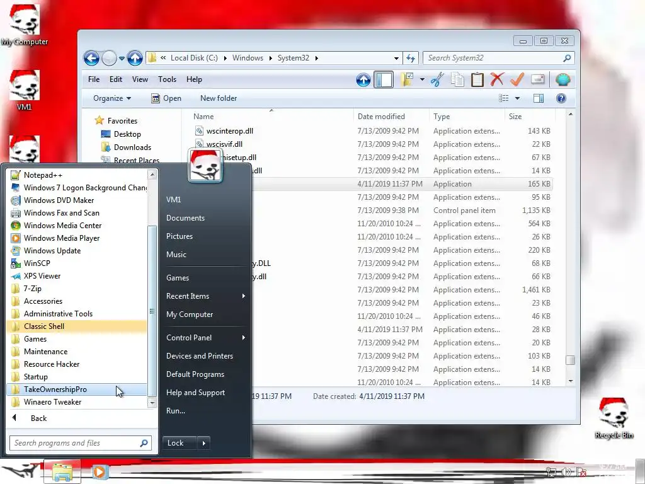Toggle the preview pane icon

tap(539, 98)
